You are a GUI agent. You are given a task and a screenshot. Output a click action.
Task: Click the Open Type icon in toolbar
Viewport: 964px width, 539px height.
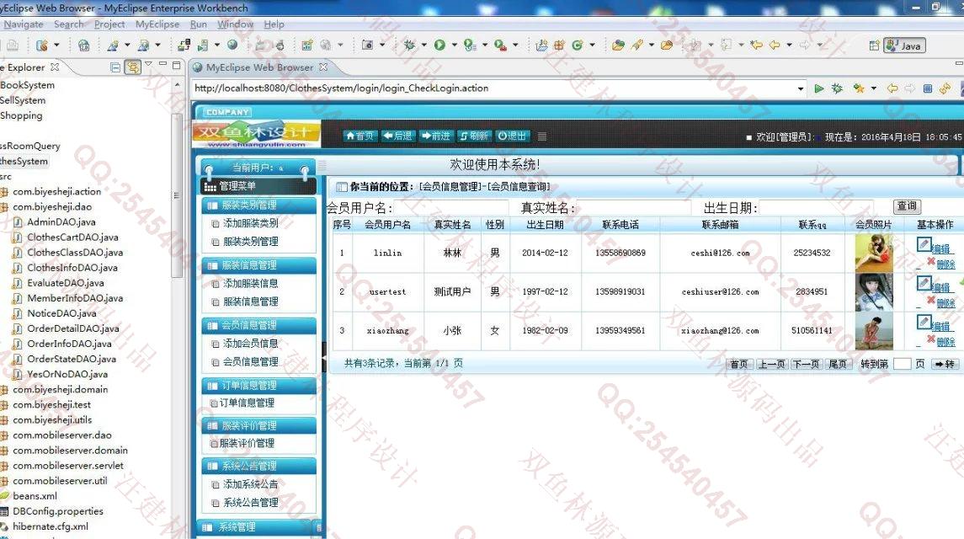pos(619,45)
